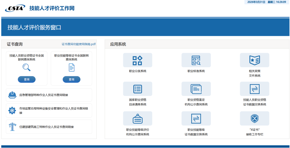Click the document icon for 职业技能等级证书查询
Viewport: 290px width, 148px height.
pos(71,68)
